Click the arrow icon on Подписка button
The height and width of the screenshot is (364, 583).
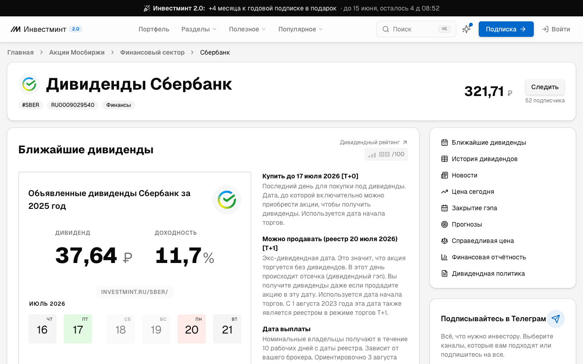[x=523, y=29]
